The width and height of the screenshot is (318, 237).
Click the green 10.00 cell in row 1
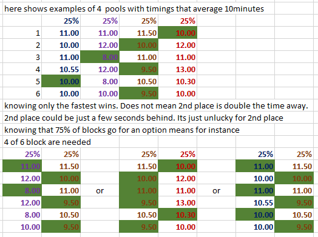(177, 33)
